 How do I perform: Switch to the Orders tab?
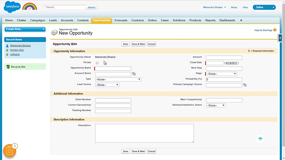(x=152, y=20)
